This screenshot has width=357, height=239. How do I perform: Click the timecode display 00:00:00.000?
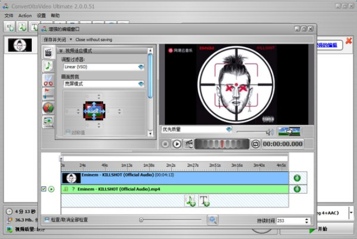[x=283, y=144]
